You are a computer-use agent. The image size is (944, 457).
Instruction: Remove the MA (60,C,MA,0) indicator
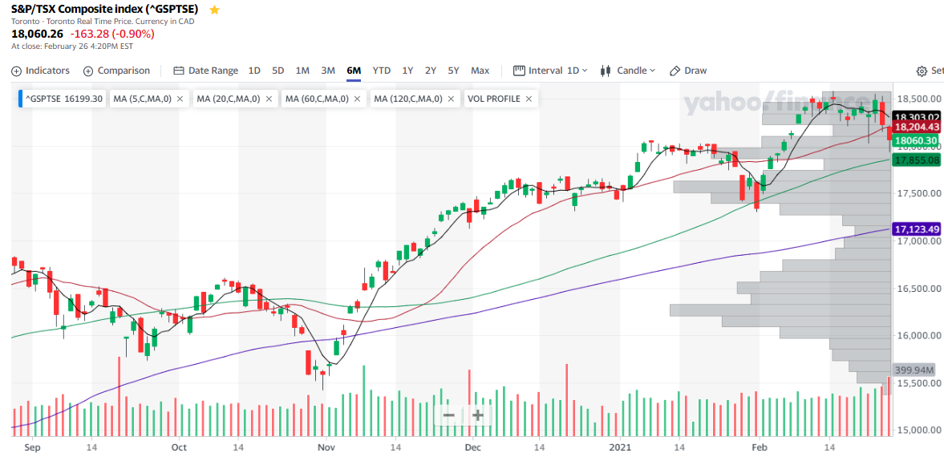tap(357, 99)
